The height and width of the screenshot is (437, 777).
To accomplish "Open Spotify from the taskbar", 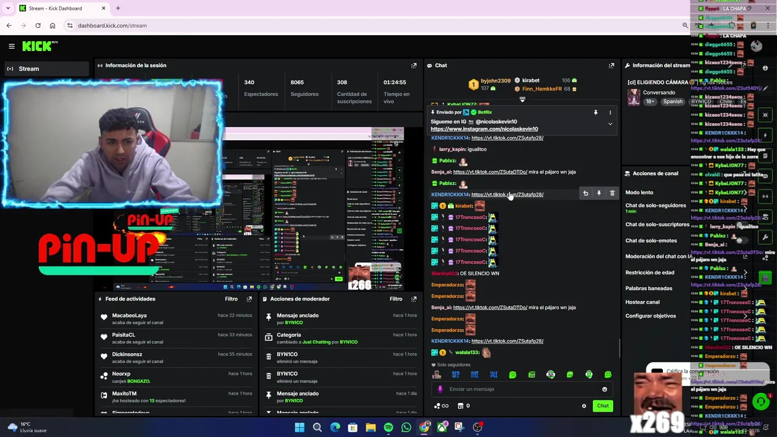I will (388, 427).
